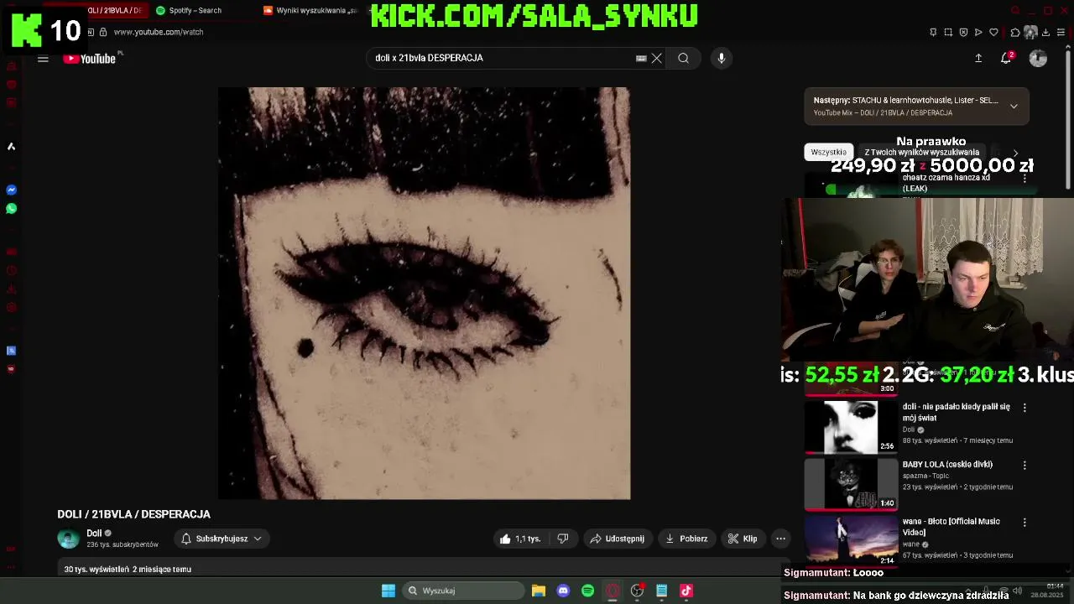
Task: Select Z Twoich wyników wyszukiwania chip
Action: coord(921,152)
